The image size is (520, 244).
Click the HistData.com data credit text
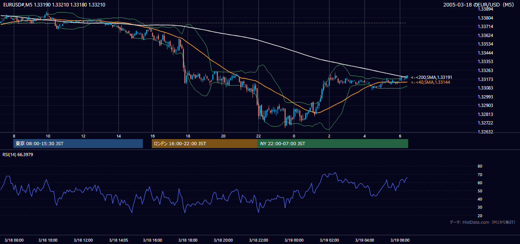coord(483,222)
